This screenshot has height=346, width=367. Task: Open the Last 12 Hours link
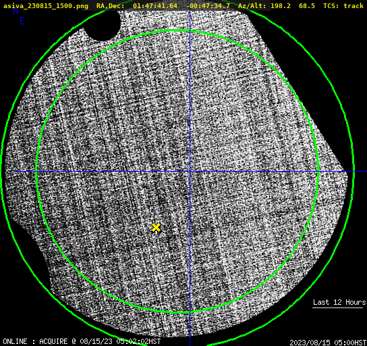tap(339, 302)
